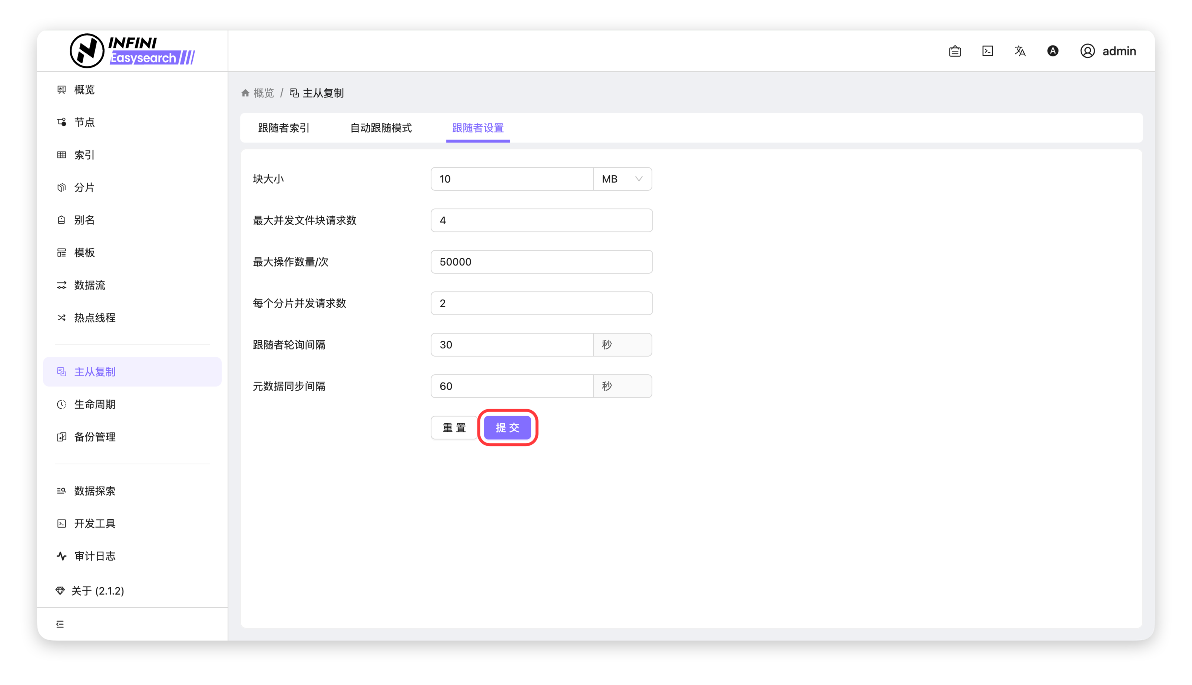The width and height of the screenshot is (1192, 685).
Task: Go to 热点线程 sidebar item
Action: tap(95, 318)
